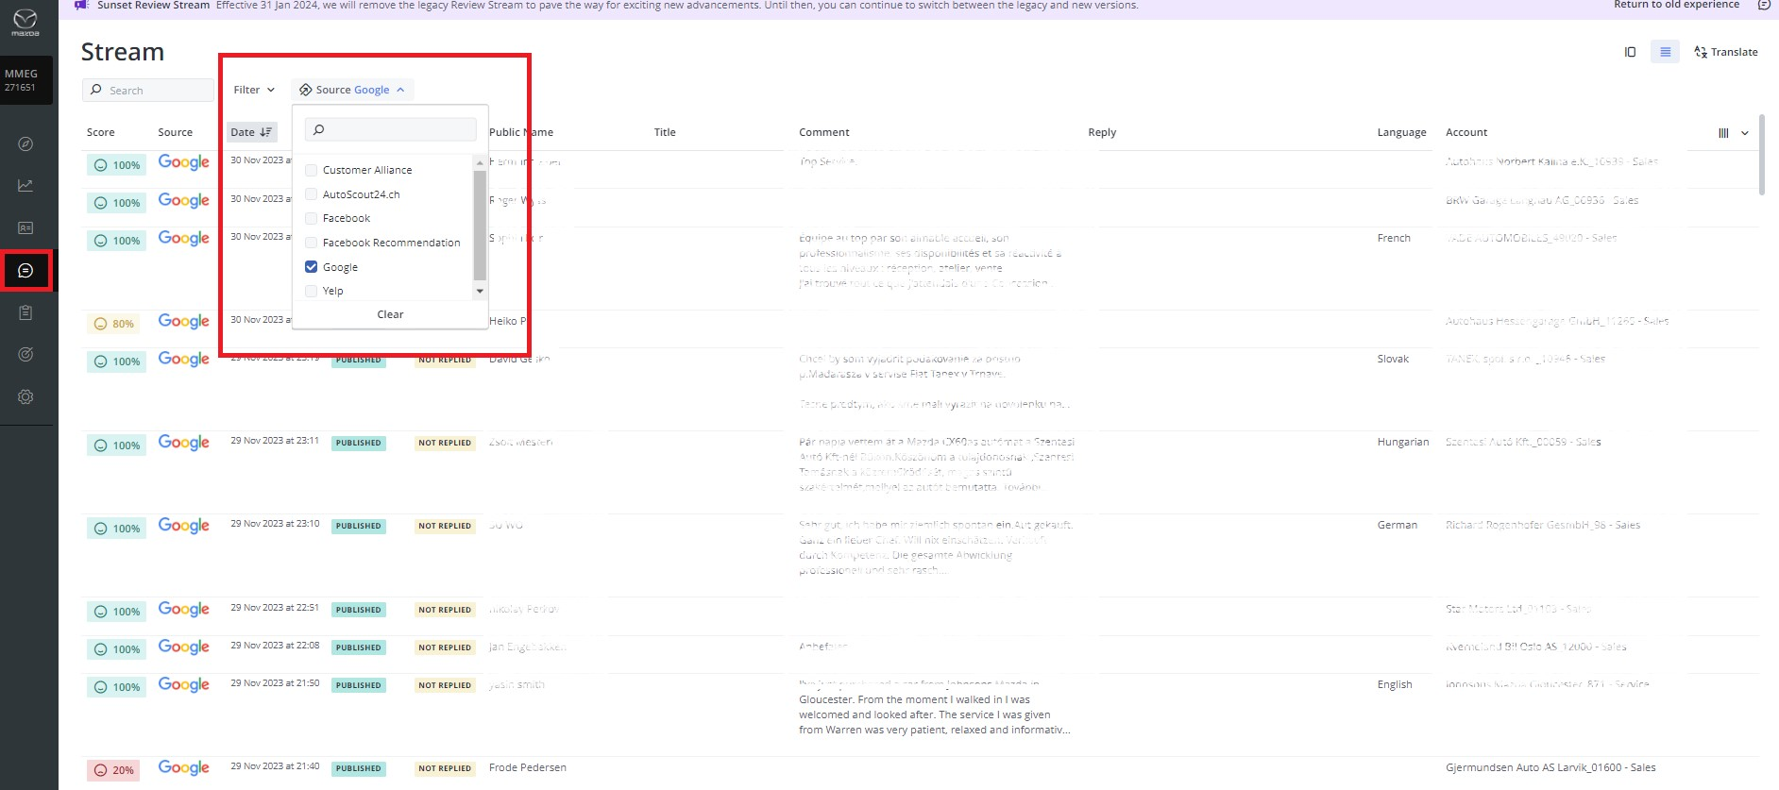Image resolution: width=1779 pixels, height=790 pixels.
Task: Open the contact card sidebar icon
Action: (25, 228)
